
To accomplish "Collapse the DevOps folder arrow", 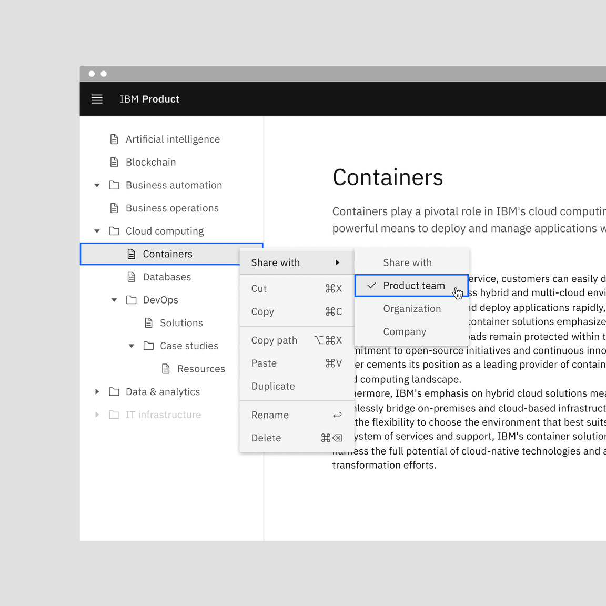I will pyautogui.click(x=114, y=300).
